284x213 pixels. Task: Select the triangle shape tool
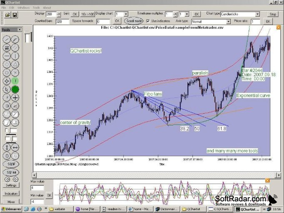coord(15,64)
